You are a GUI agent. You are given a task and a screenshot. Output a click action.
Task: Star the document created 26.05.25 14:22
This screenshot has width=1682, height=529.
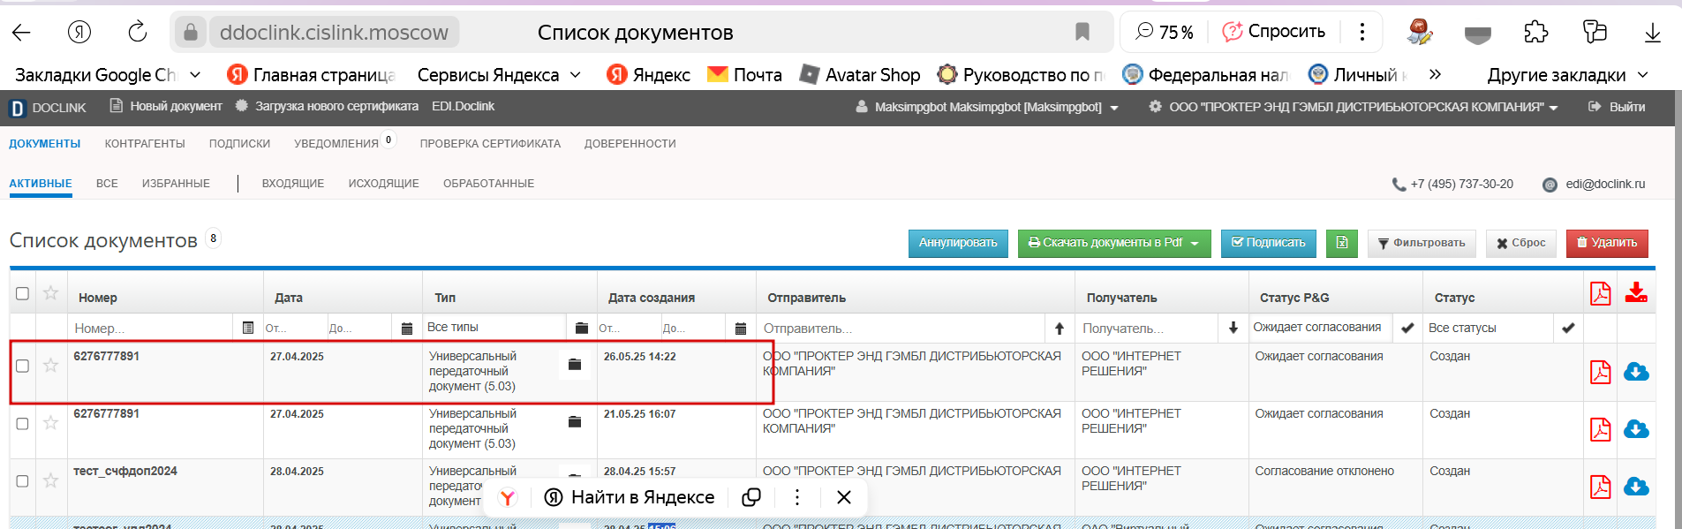pos(50,365)
